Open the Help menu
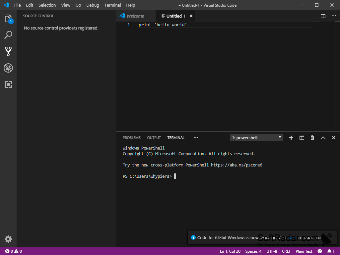 point(131,5)
